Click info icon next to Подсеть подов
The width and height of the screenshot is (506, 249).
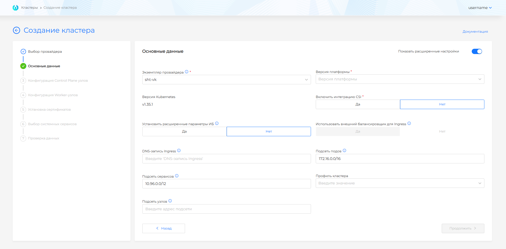(344, 150)
